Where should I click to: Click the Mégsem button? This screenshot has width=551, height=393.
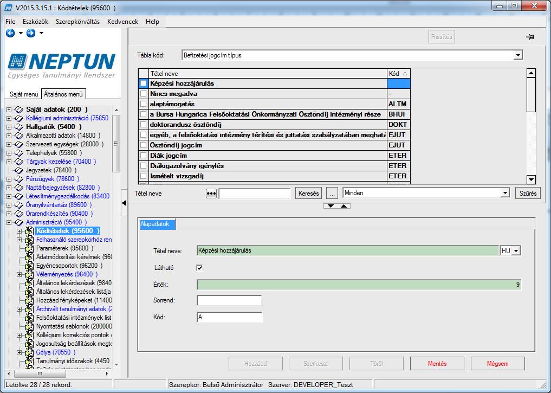497,364
